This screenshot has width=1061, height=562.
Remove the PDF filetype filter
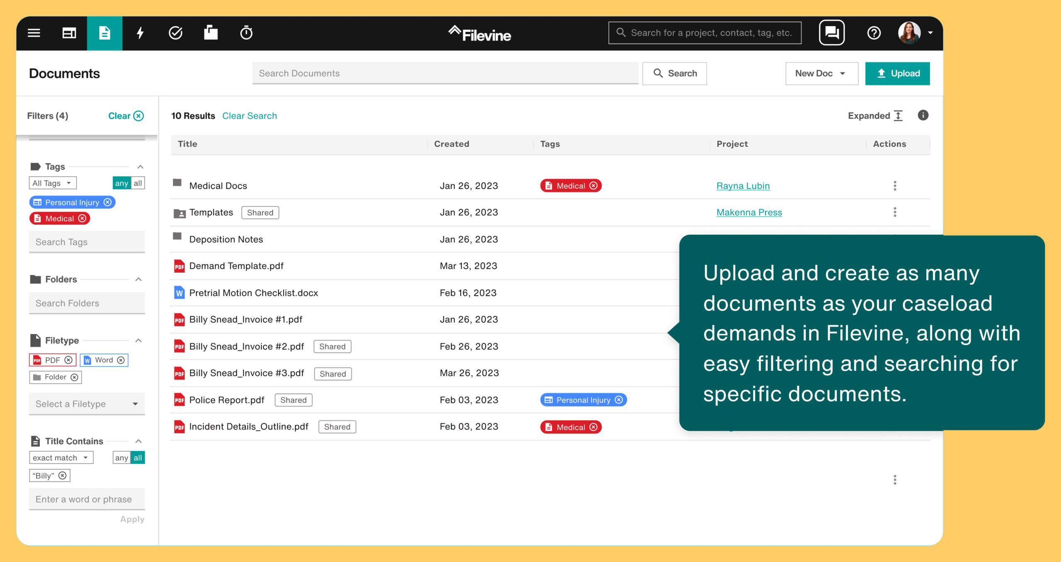coord(69,360)
